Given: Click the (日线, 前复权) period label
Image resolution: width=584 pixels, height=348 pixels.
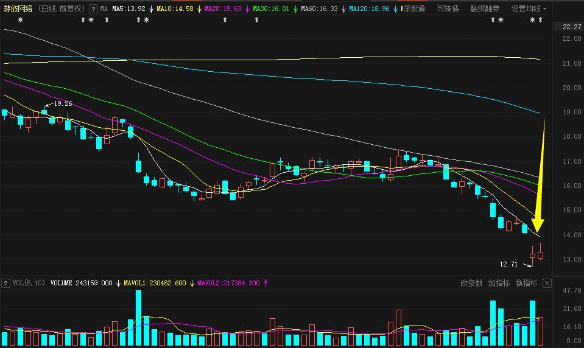Looking at the screenshot, I should [x=62, y=9].
